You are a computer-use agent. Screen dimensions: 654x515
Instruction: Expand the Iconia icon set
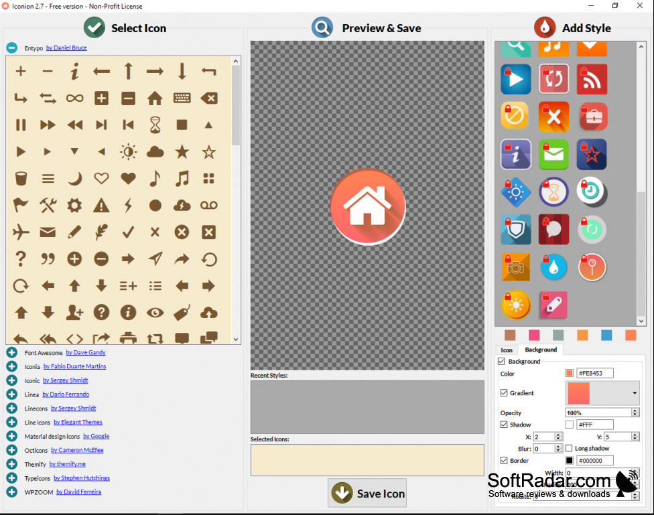pos(11,366)
